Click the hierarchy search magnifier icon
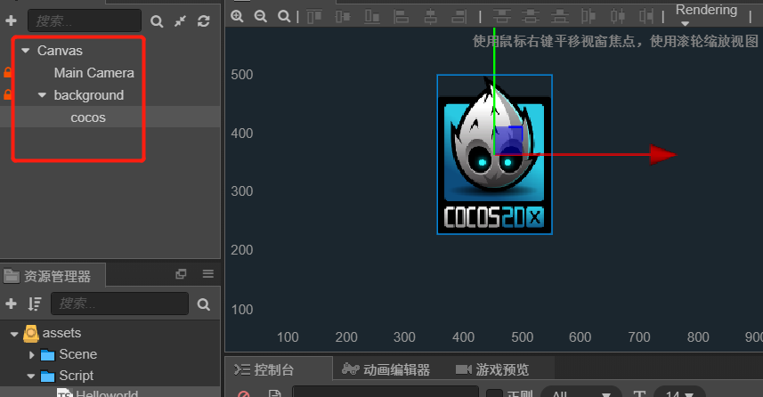The height and width of the screenshot is (397, 763). click(156, 21)
